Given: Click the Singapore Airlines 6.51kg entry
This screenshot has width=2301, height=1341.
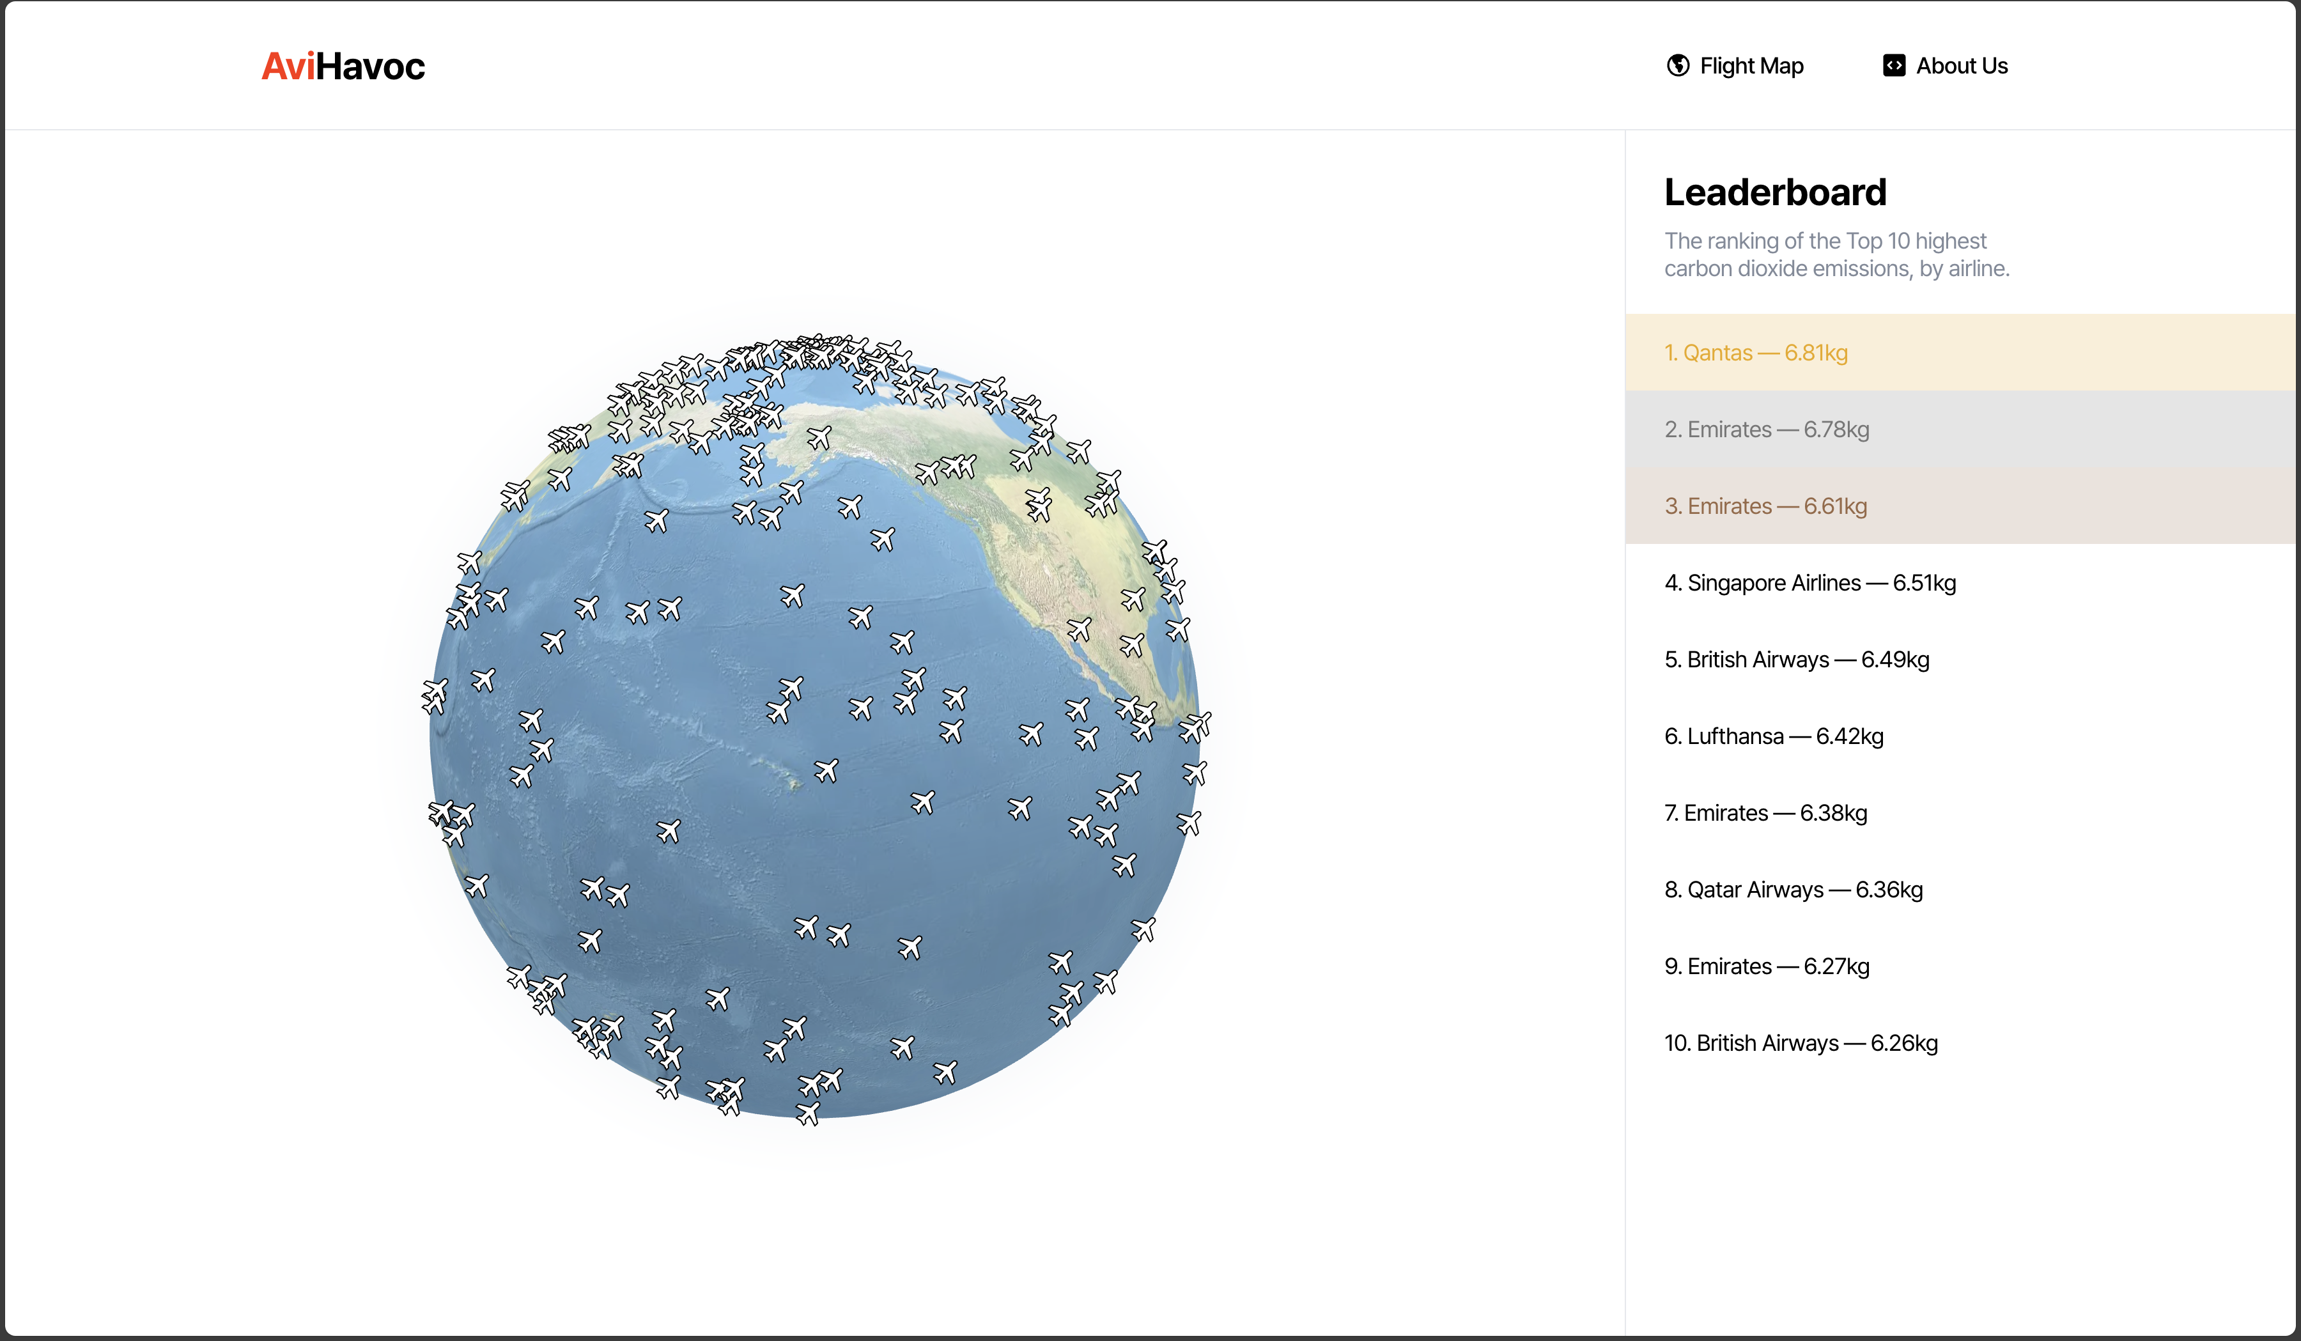Looking at the screenshot, I should click(1809, 584).
